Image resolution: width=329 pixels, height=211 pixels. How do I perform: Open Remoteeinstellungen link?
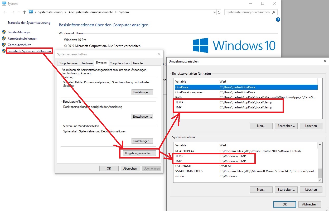22,39
